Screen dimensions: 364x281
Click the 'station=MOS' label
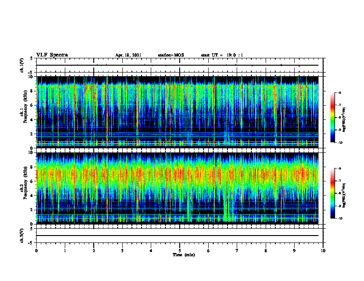(x=171, y=55)
